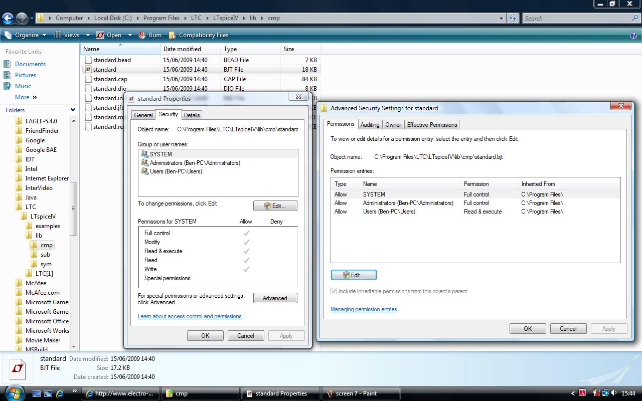Click the Burn toolbar button
This screenshot has width=642, height=401.
149,35
